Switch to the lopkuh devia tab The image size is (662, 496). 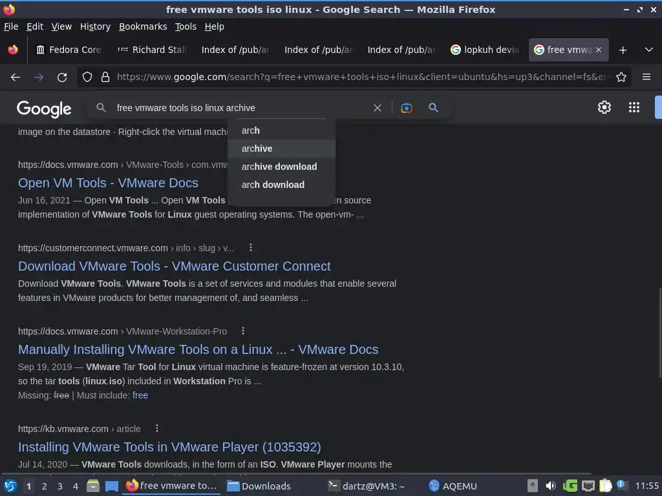485,50
